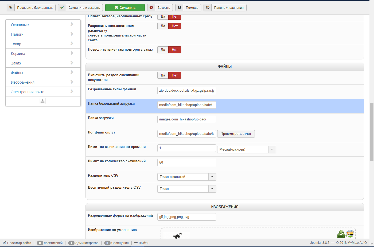Viewport: 374px width, 247px height.
Task: Click the green 'Сохранить' button
Action: click(x=125, y=7)
